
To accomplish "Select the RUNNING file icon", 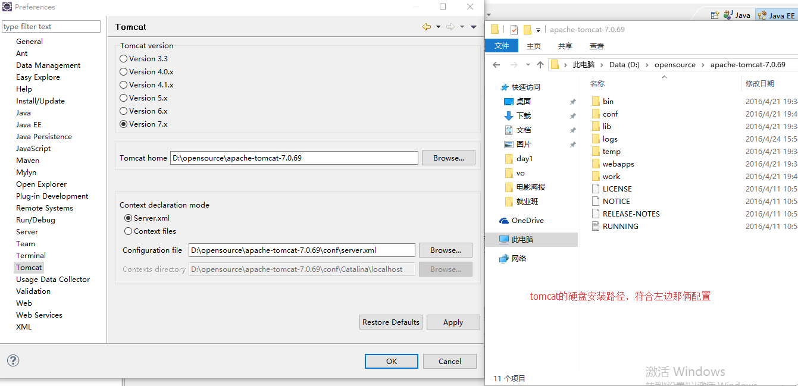I will click(x=596, y=227).
